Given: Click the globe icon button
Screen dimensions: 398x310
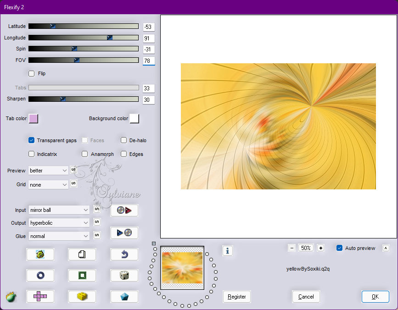Looking at the screenshot, I should pyautogui.click(x=40, y=254).
